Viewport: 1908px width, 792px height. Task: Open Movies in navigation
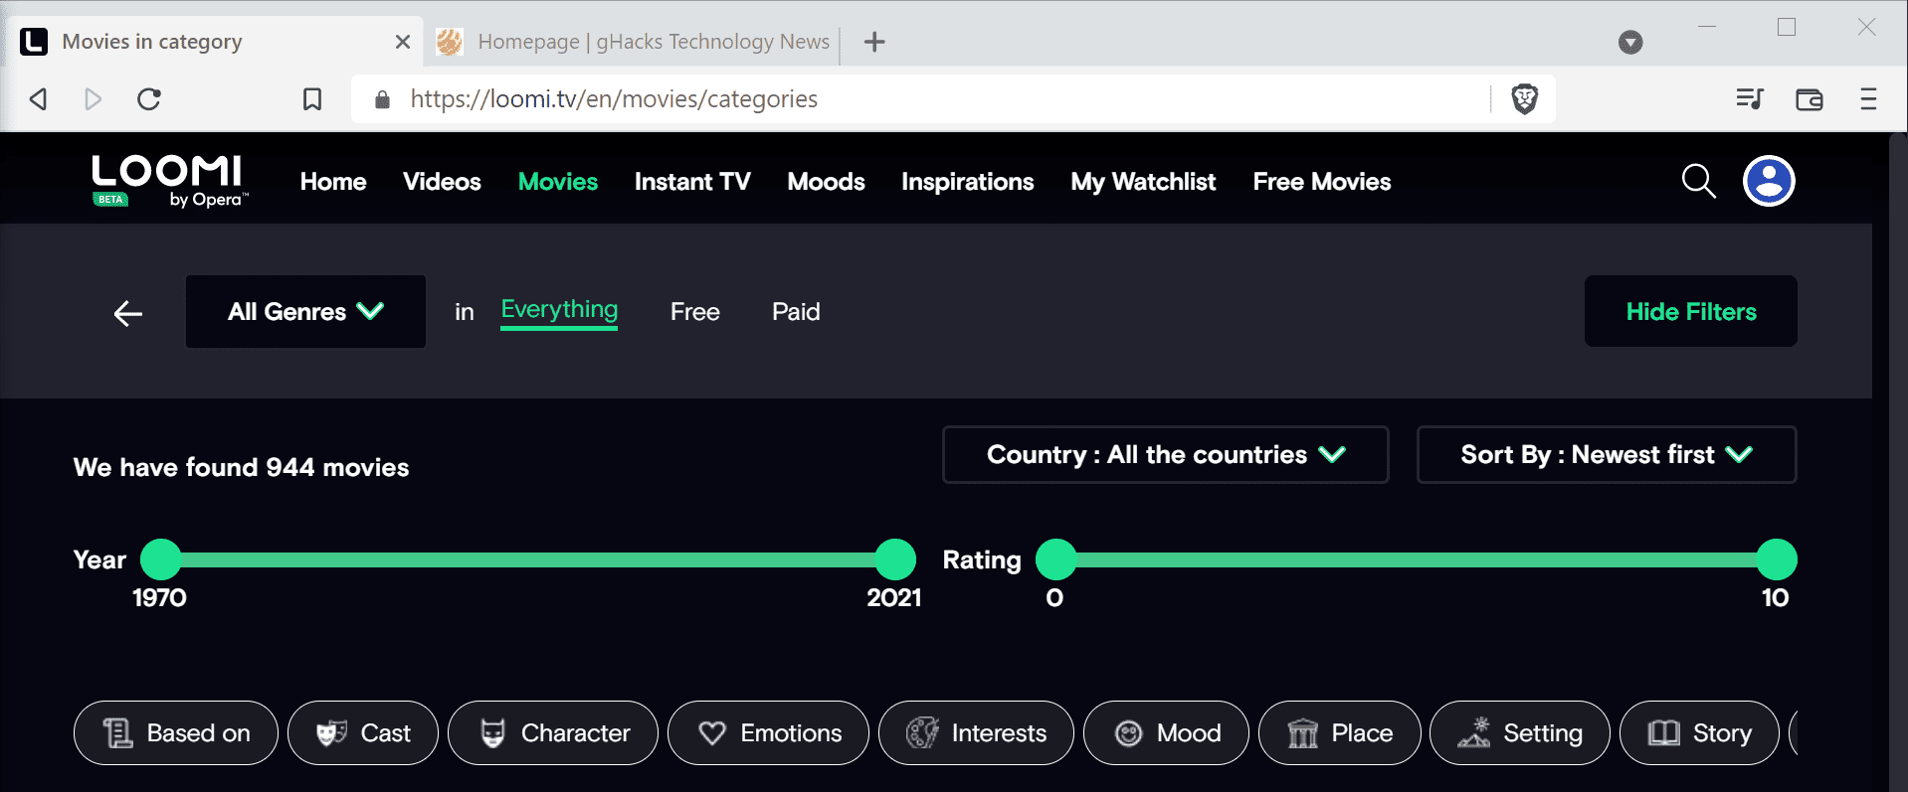(x=558, y=181)
